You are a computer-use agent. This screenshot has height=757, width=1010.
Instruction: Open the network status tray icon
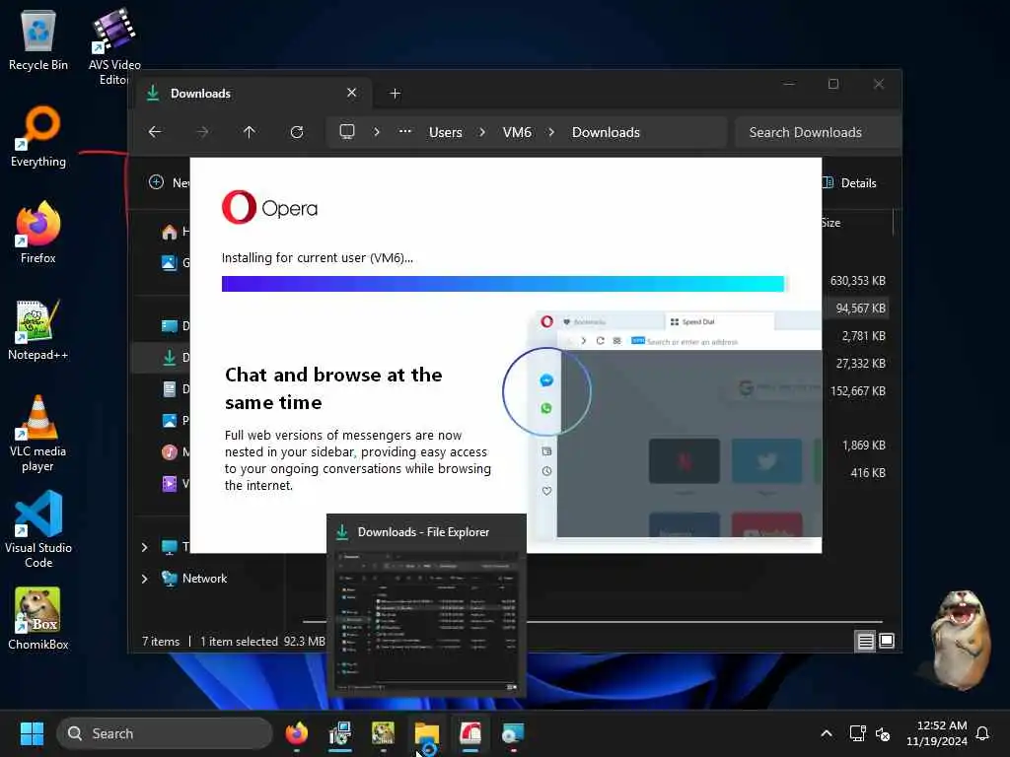coord(857,733)
